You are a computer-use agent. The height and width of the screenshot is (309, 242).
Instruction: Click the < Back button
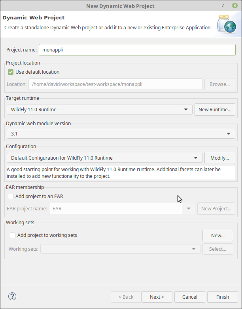[x=126, y=297]
